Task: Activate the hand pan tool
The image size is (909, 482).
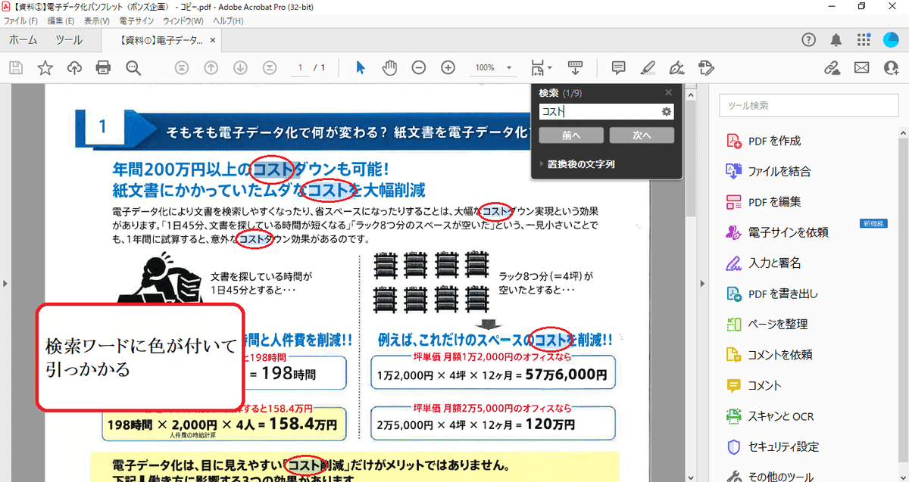Action: [389, 68]
